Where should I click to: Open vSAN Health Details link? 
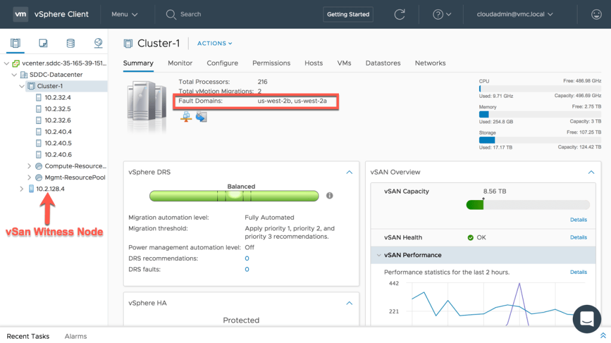pyautogui.click(x=578, y=237)
